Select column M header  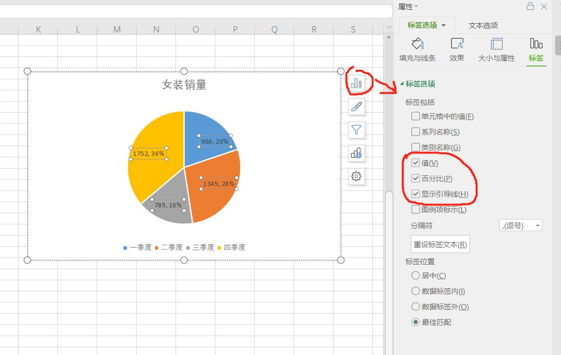pos(117,29)
